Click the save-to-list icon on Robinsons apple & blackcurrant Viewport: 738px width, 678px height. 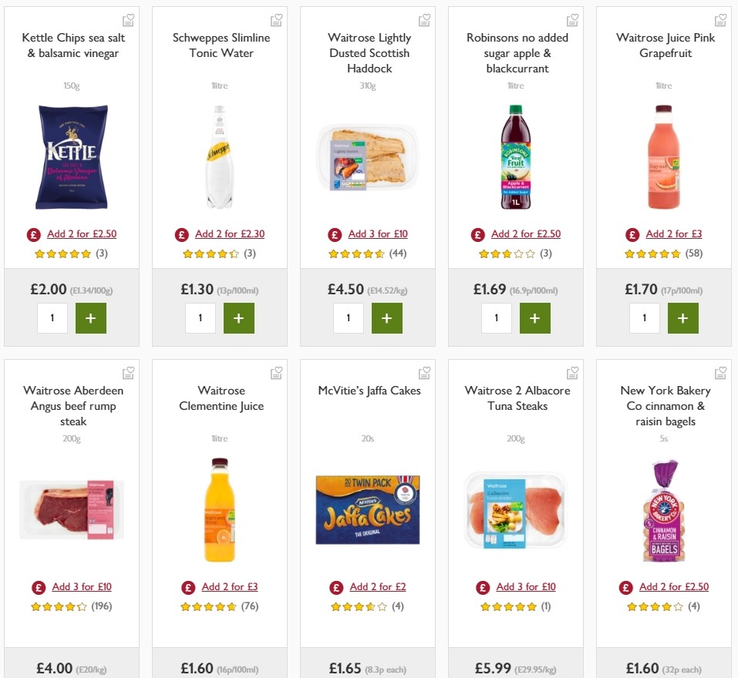click(x=572, y=19)
